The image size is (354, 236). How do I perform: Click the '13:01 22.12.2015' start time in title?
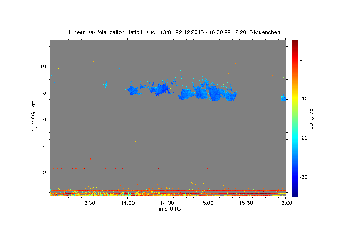(181, 32)
